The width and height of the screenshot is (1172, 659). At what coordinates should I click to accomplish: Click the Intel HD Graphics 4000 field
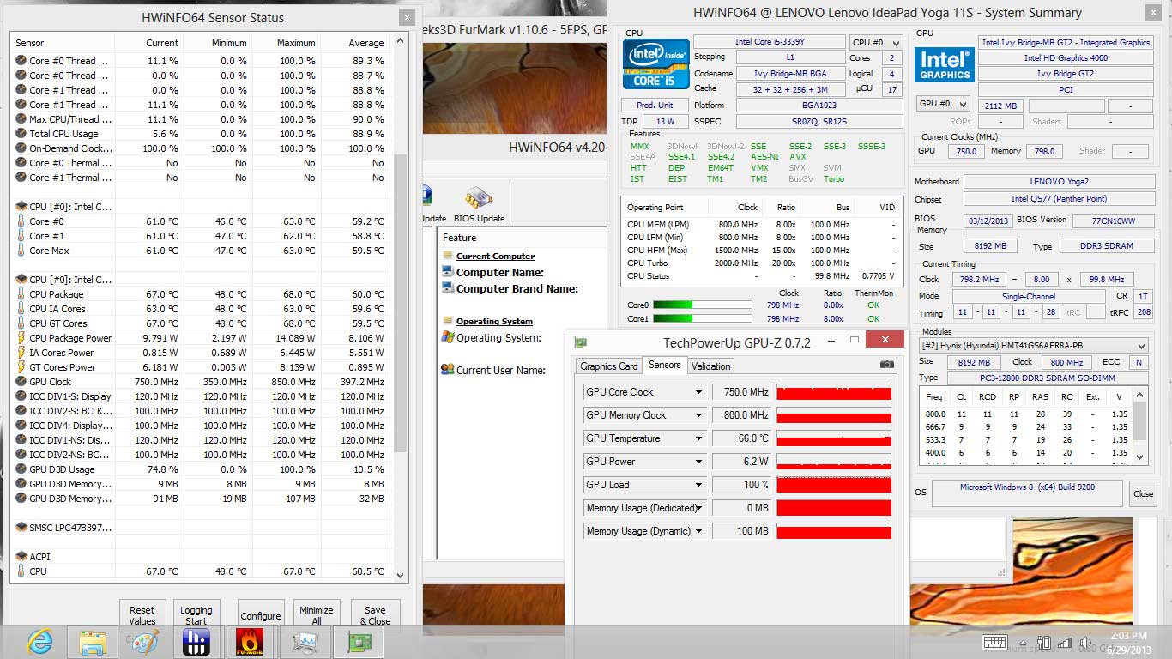[1066, 58]
